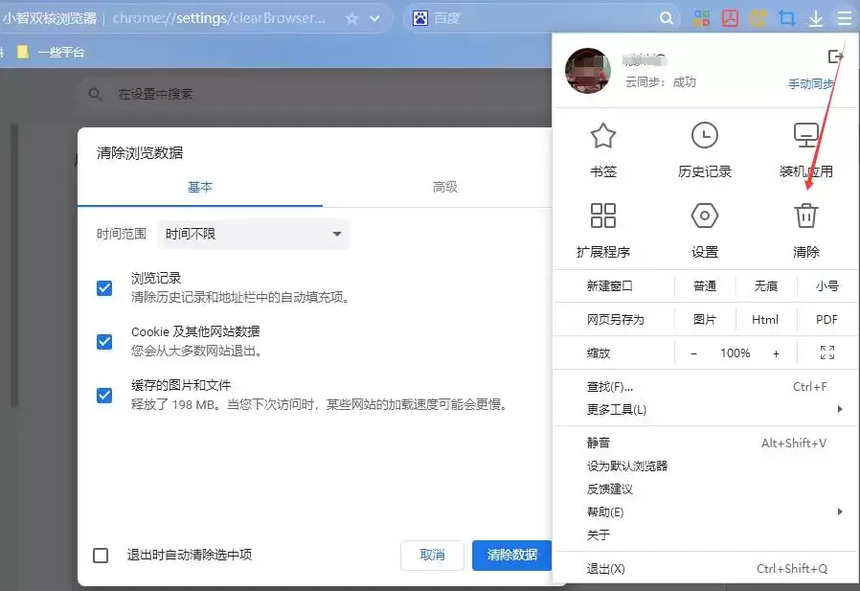Switch to the 高级 tab
This screenshot has height=591, width=860.
444,187
